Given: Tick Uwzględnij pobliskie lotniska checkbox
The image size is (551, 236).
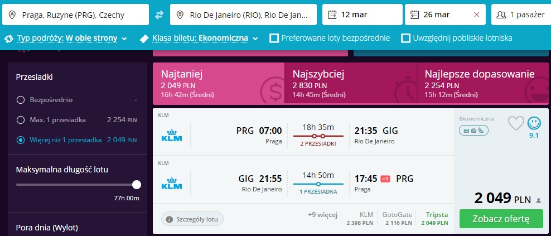Looking at the screenshot, I should tap(406, 38).
